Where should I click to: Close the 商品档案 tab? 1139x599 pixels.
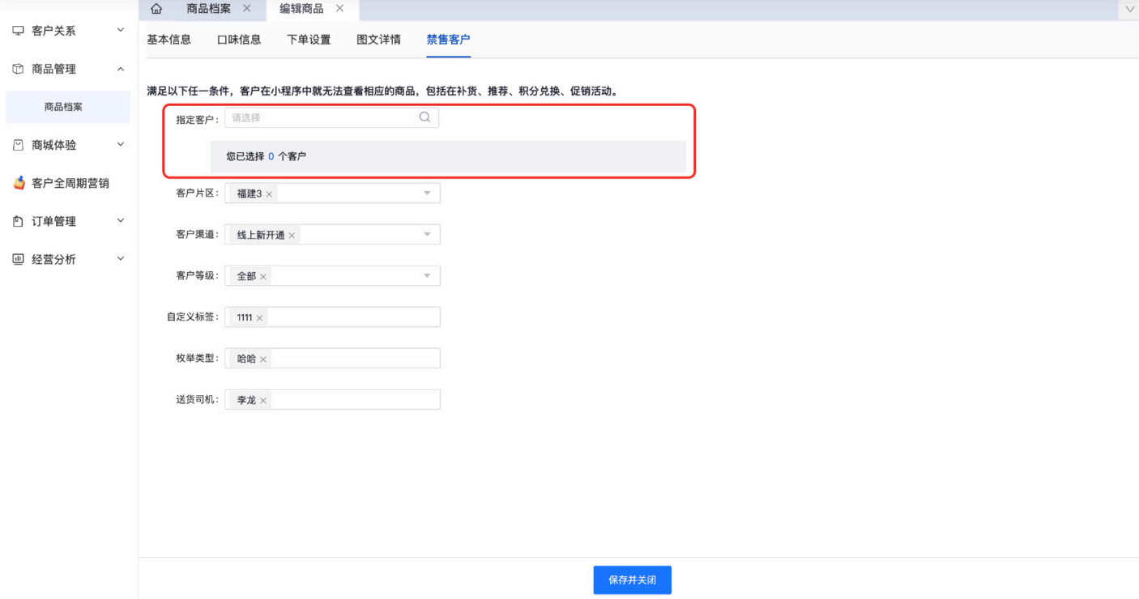click(x=247, y=8)
